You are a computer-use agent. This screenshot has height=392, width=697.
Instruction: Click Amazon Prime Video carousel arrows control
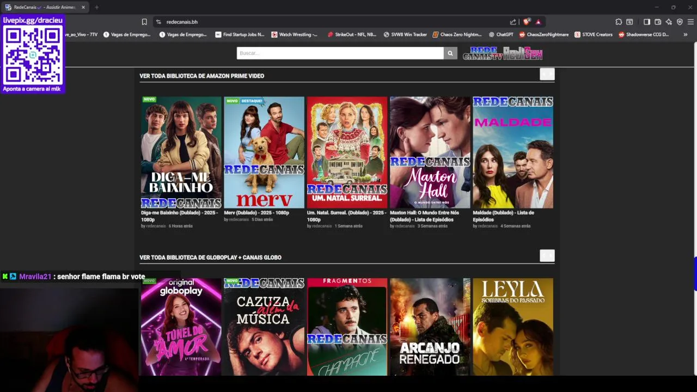[547, 74]
